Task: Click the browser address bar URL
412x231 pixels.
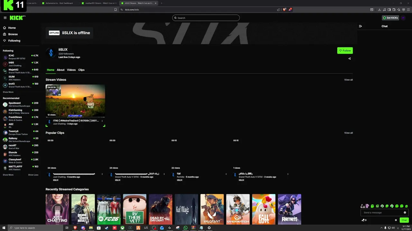Action: click(x=132, y=10)
